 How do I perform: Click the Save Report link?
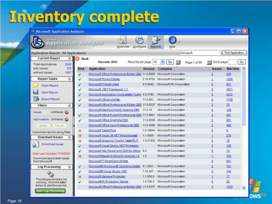(50, 92)
